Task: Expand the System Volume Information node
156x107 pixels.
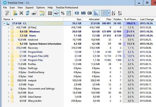Action: 8,44
